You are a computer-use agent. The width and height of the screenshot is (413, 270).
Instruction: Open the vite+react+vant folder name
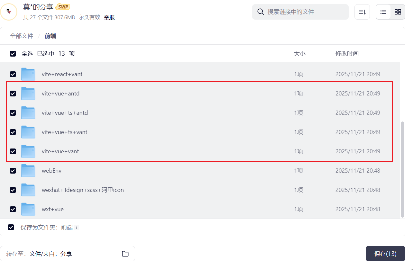62,74
